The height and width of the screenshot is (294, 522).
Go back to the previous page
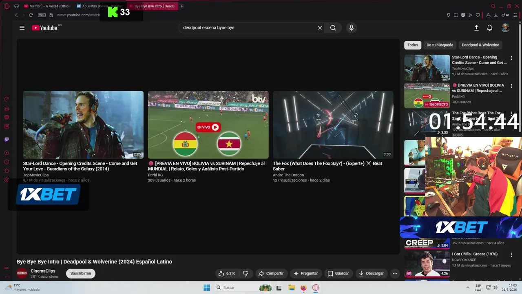[x=16, y=15]
